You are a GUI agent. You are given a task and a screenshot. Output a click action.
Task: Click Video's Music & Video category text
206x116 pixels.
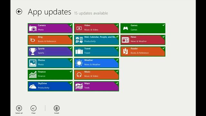91,30
